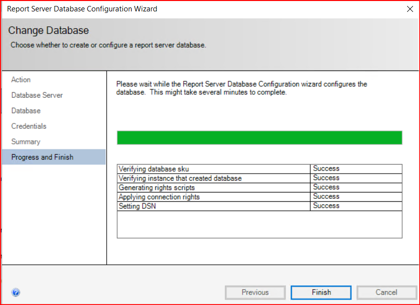Screen dimensions: 420x305
Task: Select the Verifying database sku row
Action: [x=154, y=169]
